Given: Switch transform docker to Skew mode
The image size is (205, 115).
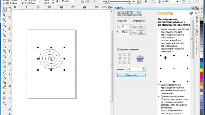Looking at the screenshot, I should click(x=140, y=13).
